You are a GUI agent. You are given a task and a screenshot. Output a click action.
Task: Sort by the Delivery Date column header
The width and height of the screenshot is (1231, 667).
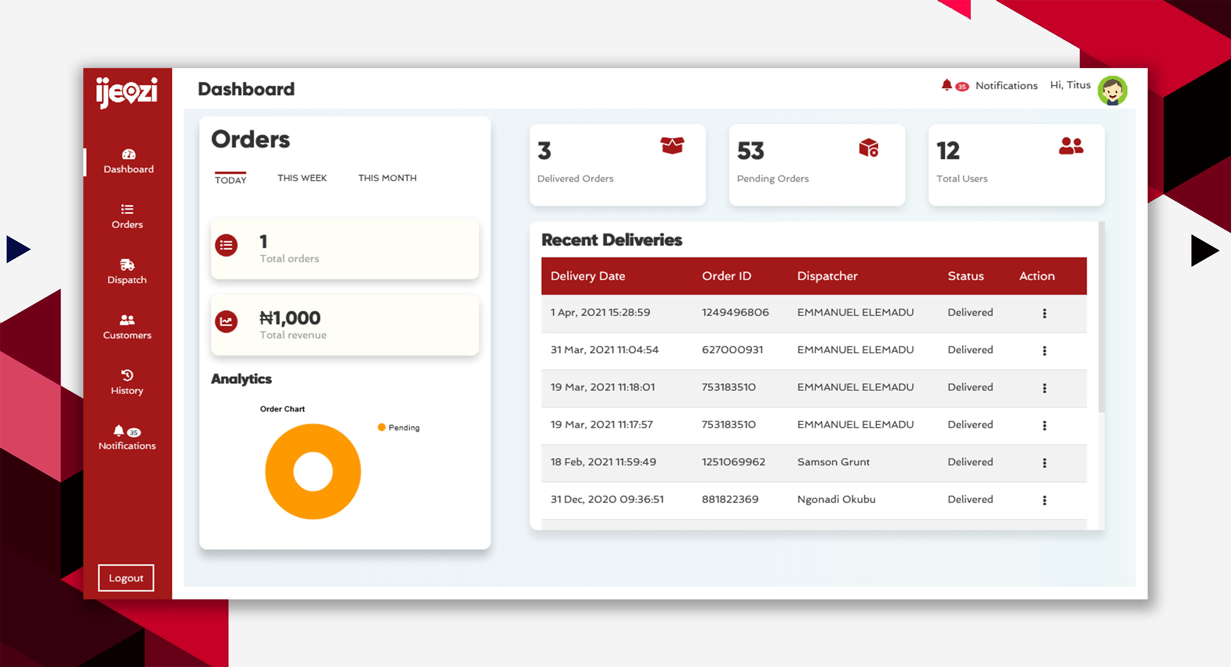[588, 276]
